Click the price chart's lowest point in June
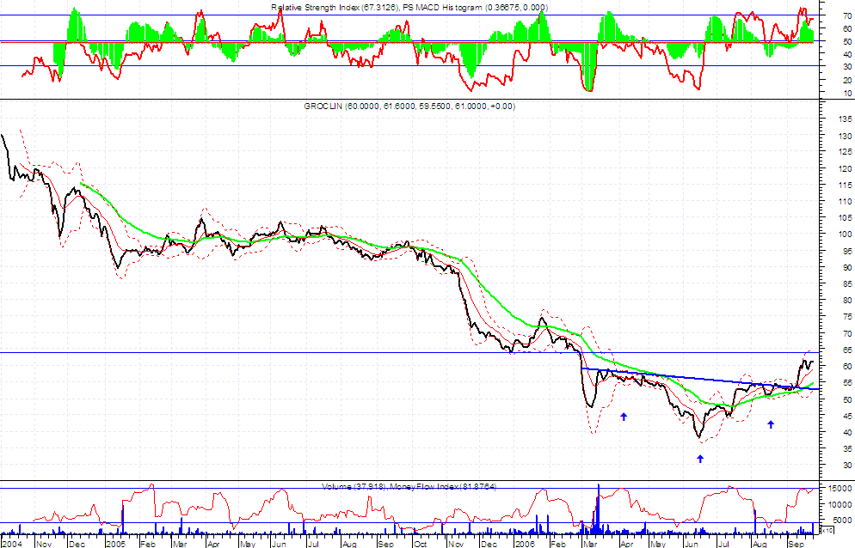 (700, 436)
